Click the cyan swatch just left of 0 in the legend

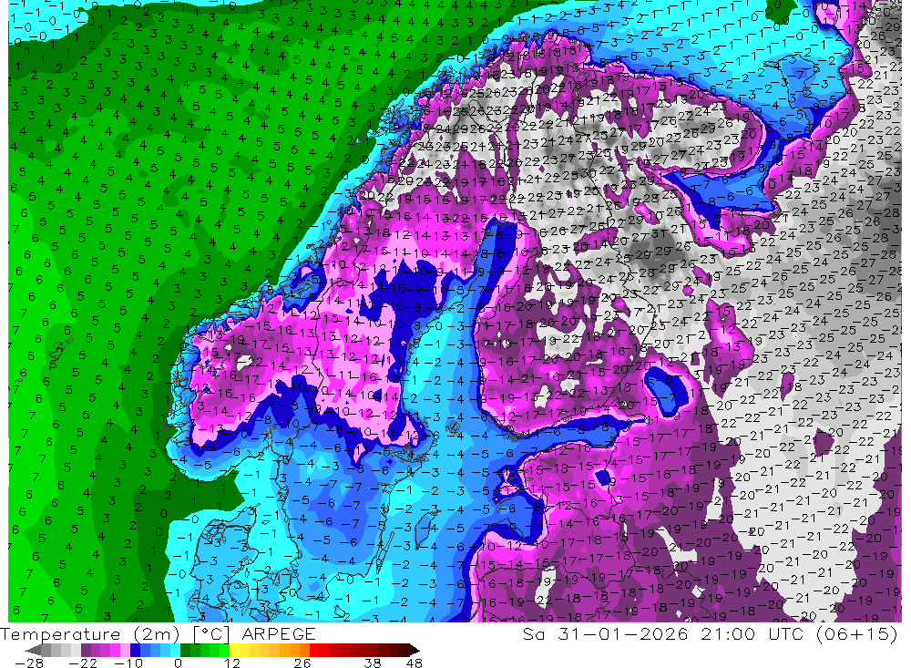click(175, 651)
